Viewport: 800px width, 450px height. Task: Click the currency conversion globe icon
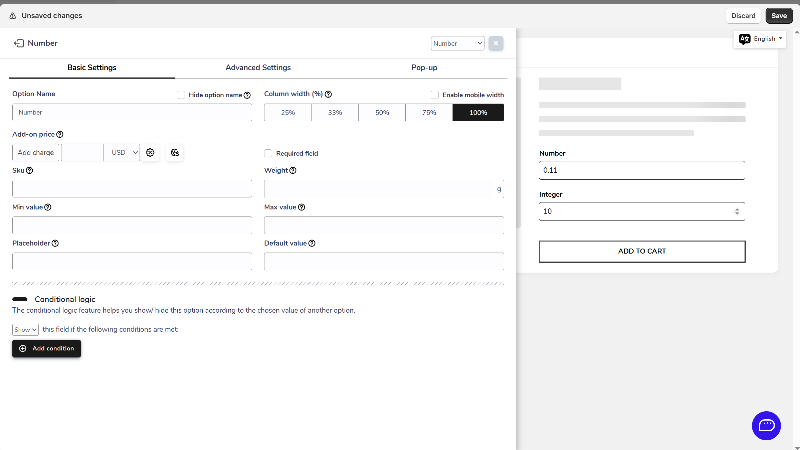point(175,153)
